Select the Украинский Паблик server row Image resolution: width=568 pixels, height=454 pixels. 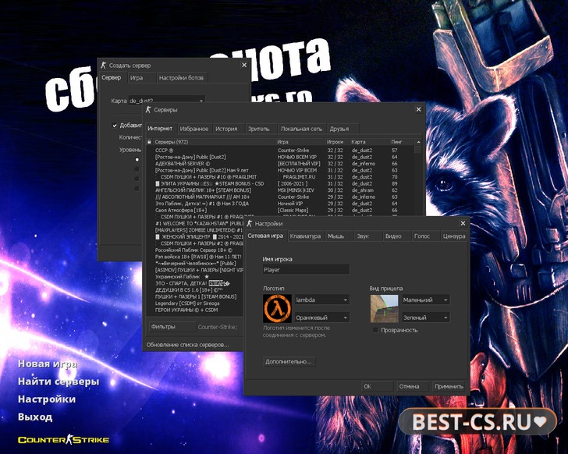click(x=195, y=277)
